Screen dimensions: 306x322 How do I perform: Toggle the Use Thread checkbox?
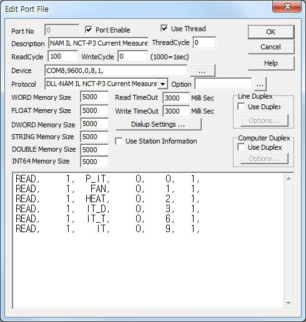pos(164,28)
